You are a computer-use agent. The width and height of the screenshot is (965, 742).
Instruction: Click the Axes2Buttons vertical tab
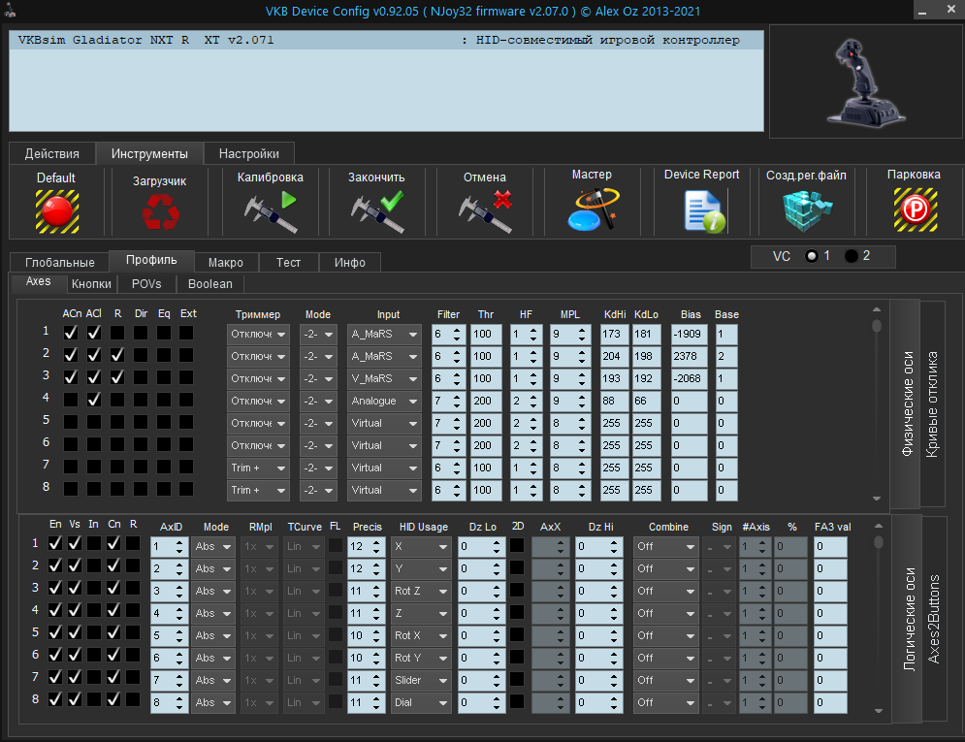934,619
